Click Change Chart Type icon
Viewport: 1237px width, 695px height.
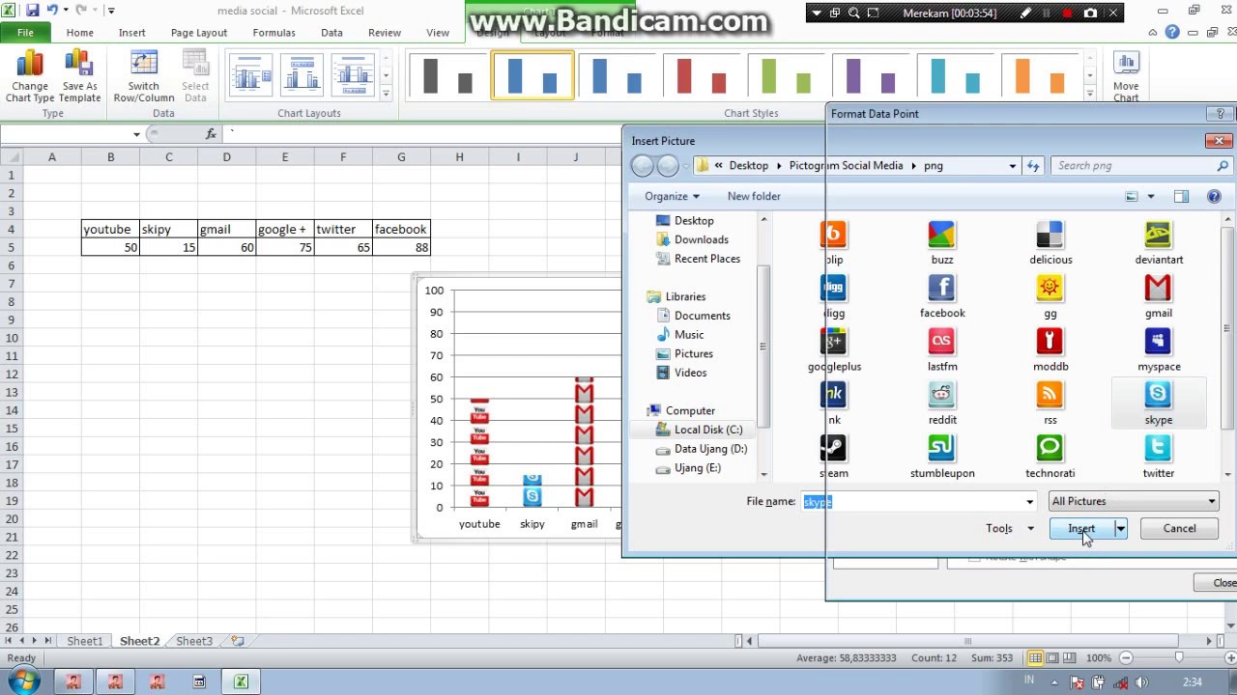30,76
